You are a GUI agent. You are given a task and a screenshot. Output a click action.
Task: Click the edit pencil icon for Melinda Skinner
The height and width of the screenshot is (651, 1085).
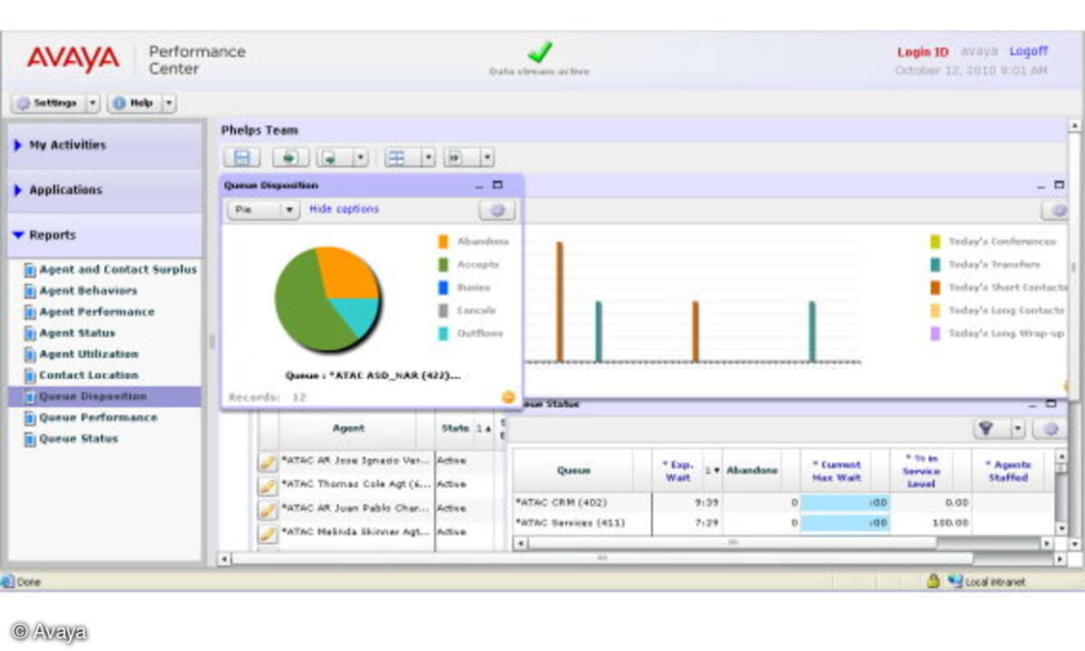coord(268,533)
